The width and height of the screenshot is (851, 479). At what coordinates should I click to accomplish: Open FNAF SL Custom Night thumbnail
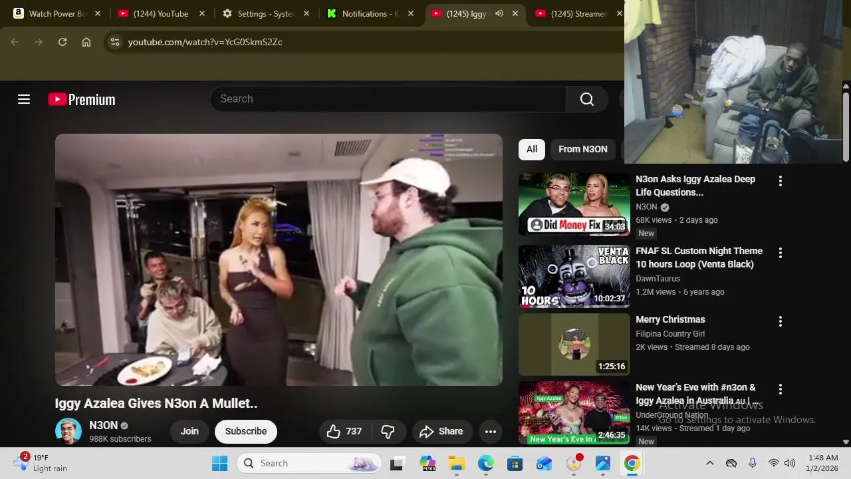574,276
